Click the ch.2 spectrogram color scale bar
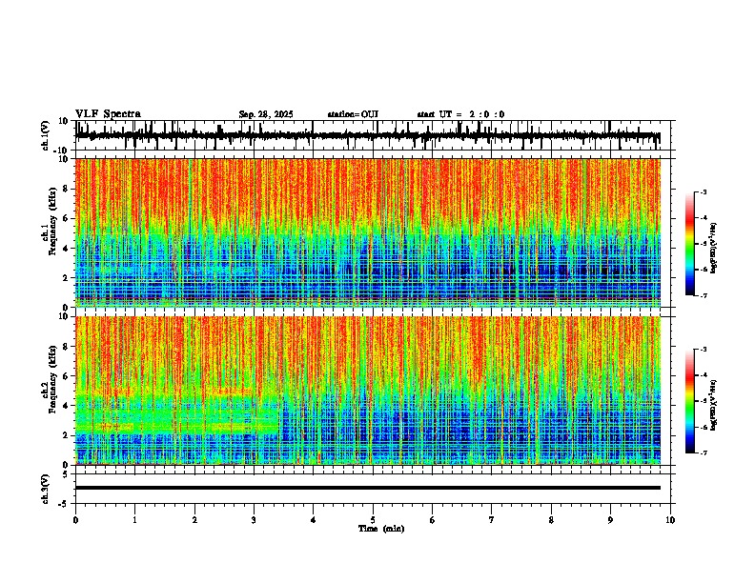This screenshot has height=583, width=755. [x=690, y=401]
